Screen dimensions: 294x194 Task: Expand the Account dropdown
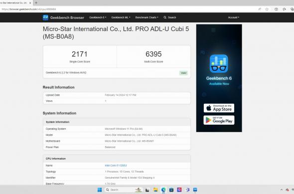tap(233, 17)
